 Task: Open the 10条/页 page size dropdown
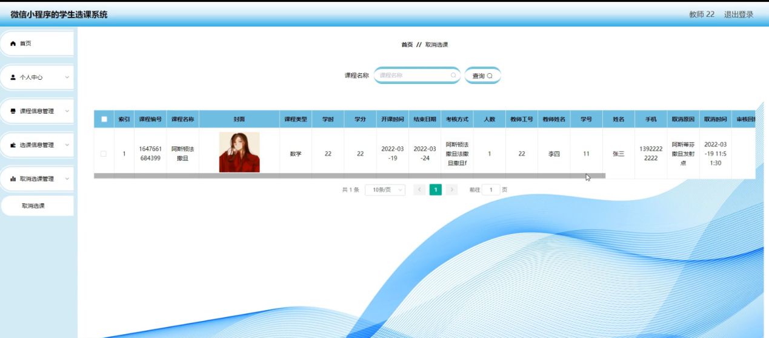(385, 190)
